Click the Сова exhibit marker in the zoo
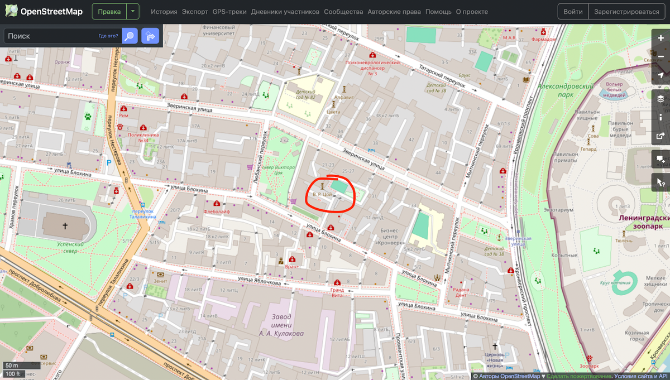 tap(594, 128)
